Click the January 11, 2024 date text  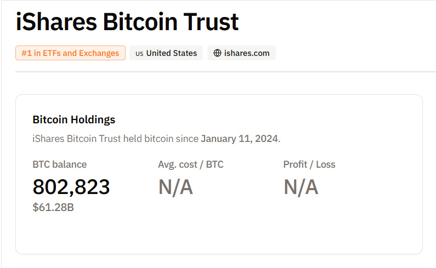(x=239, y=139)
